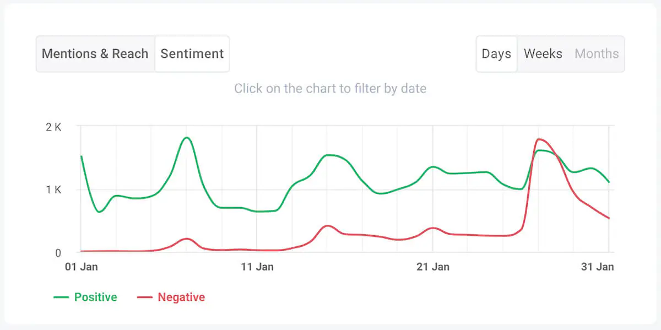Click the 'Click on the chart to filter' hint
The width and height of the screenshot is (661, 330).
tap(330, 88)
